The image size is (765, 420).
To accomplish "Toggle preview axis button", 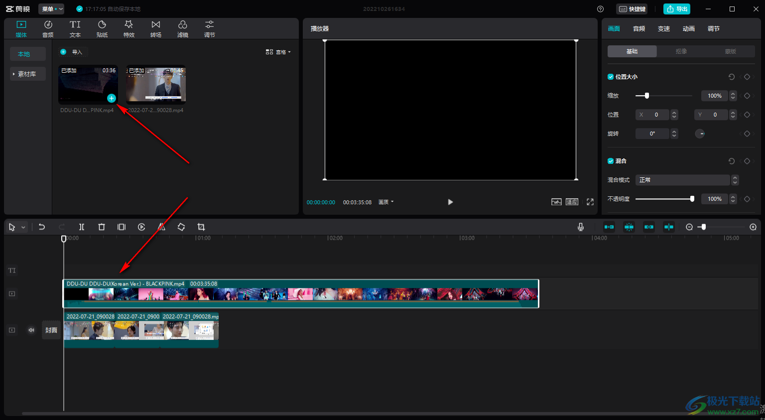I will coord(669,227).
